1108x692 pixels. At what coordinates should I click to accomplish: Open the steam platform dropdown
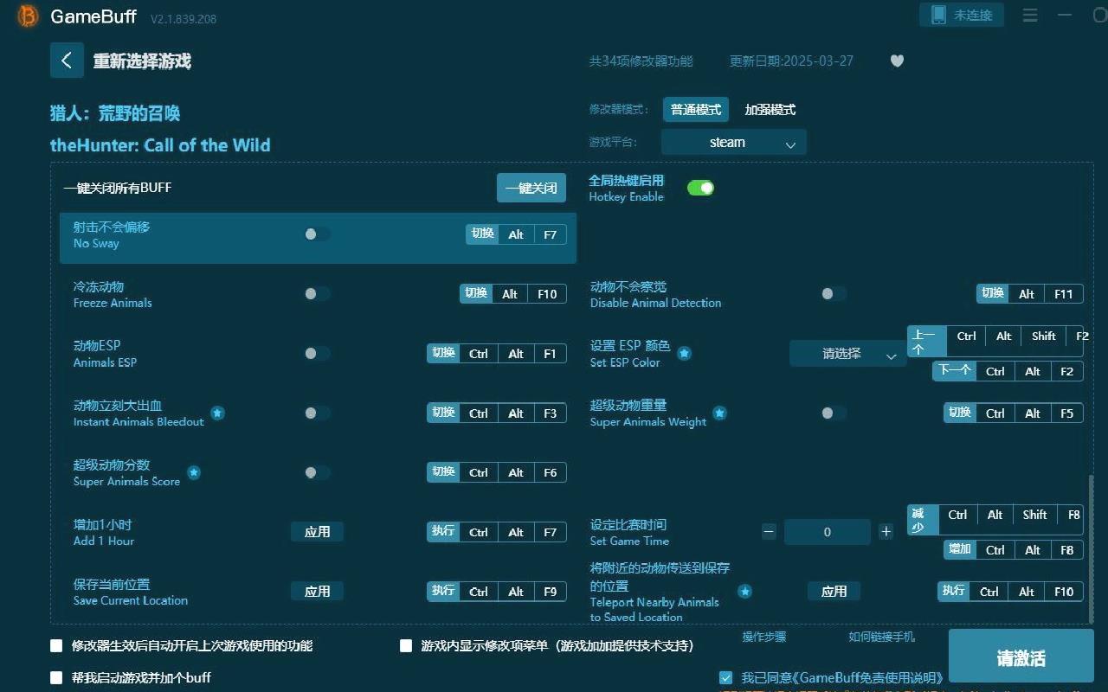(734, 143)
